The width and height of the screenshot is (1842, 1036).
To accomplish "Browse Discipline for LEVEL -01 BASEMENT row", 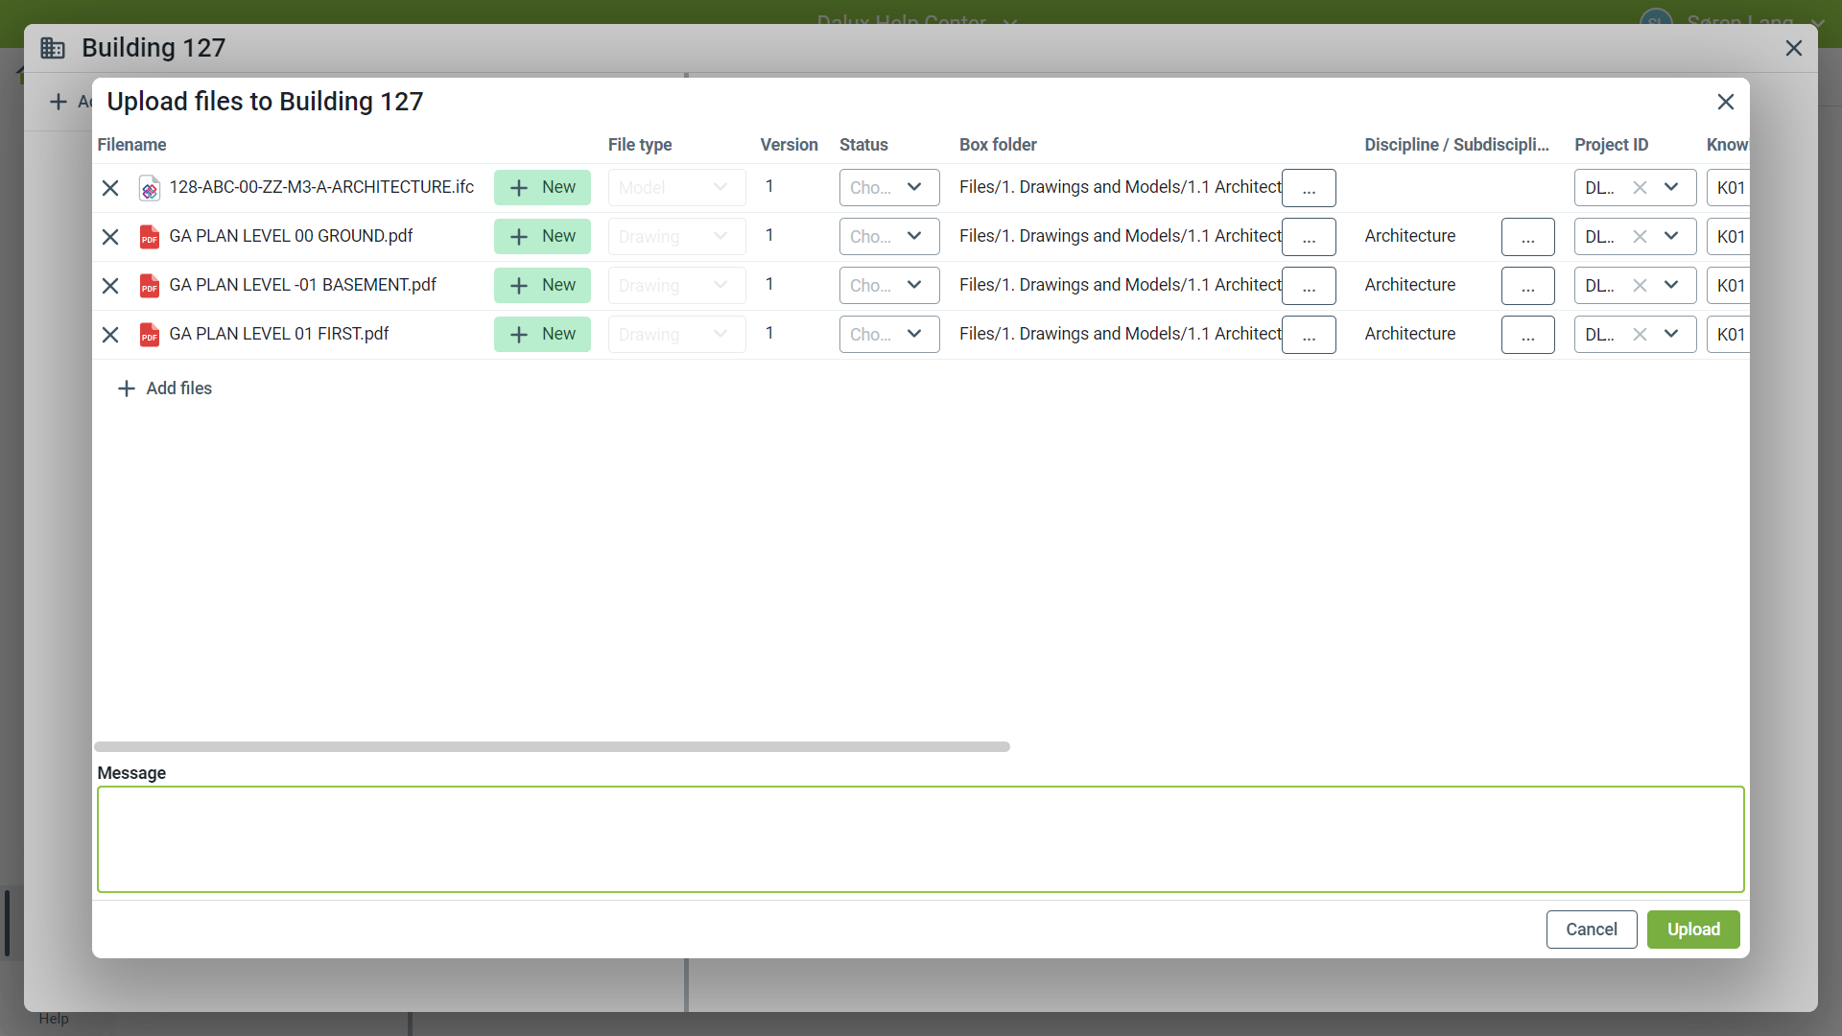I will 1527,286.
